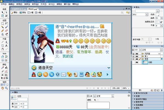The width and height of the screenshot is (164, 110).
Task: Toggle visibility eye of 网页层 layer
Action: tap(137, 54)
